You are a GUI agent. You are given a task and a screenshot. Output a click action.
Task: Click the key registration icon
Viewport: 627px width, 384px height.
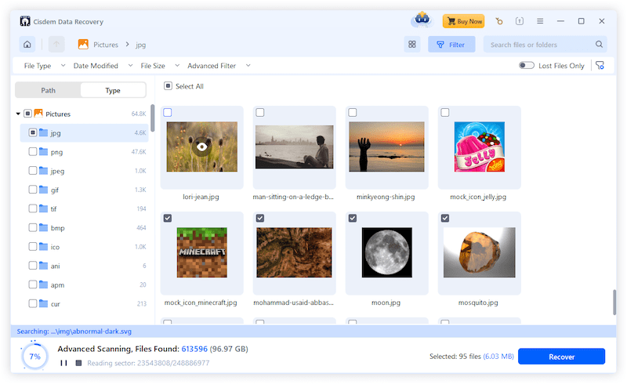click(x=498, y=21)
